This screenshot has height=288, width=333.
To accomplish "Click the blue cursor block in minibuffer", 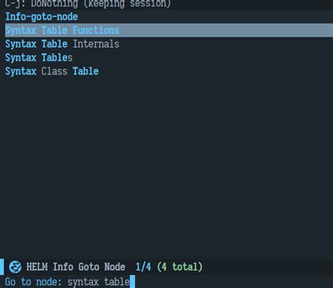I will (x=132, y=282).
